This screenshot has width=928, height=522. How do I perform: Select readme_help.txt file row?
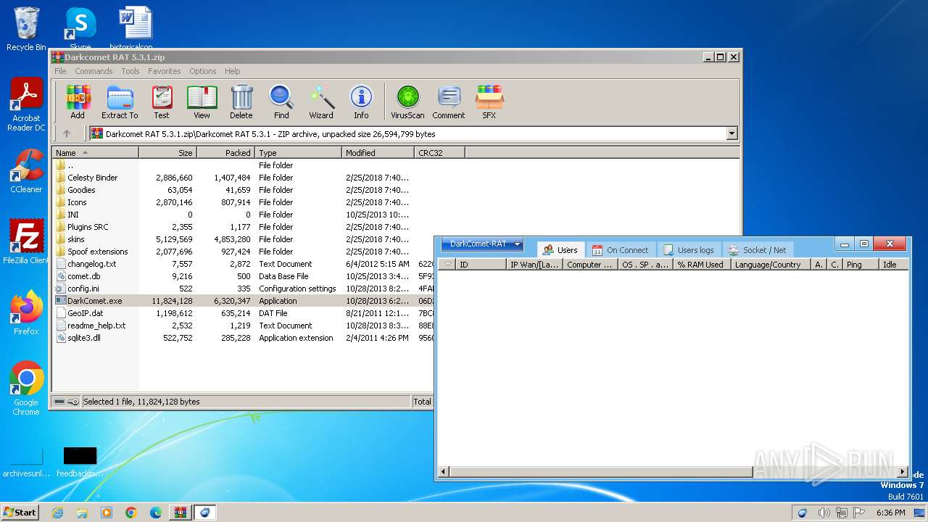click(x=96, y=326)
